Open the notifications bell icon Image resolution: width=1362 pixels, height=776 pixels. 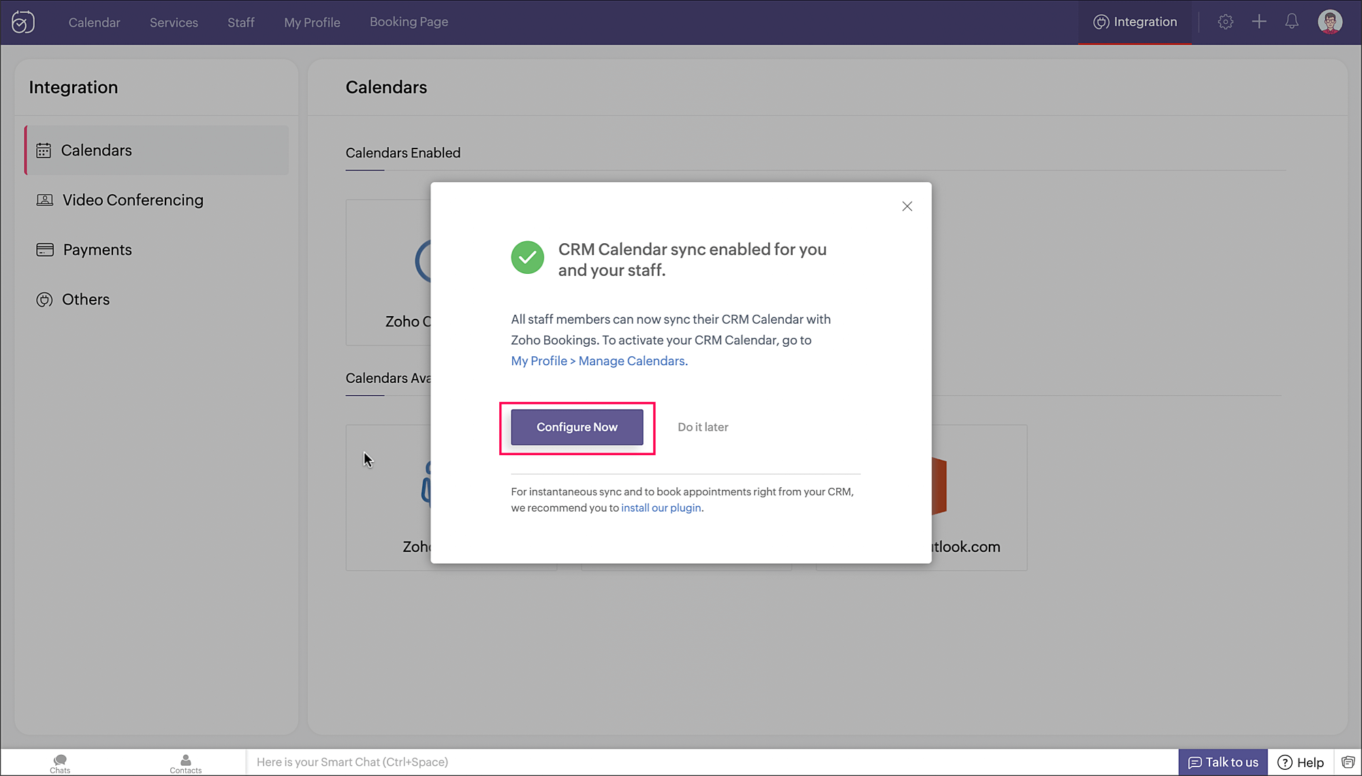(x=1291, y=22)
